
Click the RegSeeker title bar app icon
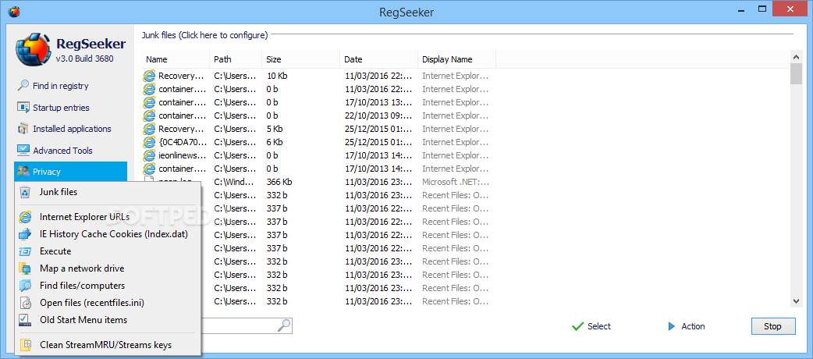[x=14, y=11]
